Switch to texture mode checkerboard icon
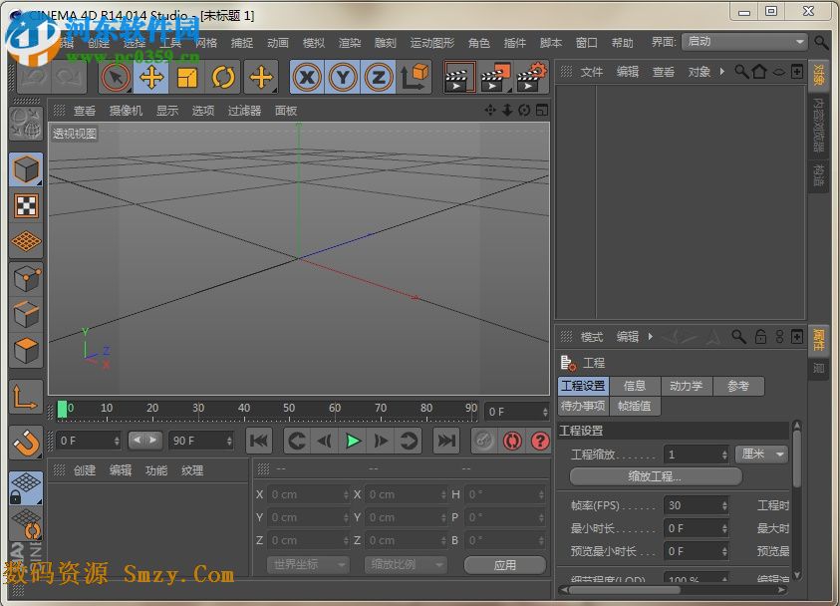840x606 pixels. (x=26, y=205)
